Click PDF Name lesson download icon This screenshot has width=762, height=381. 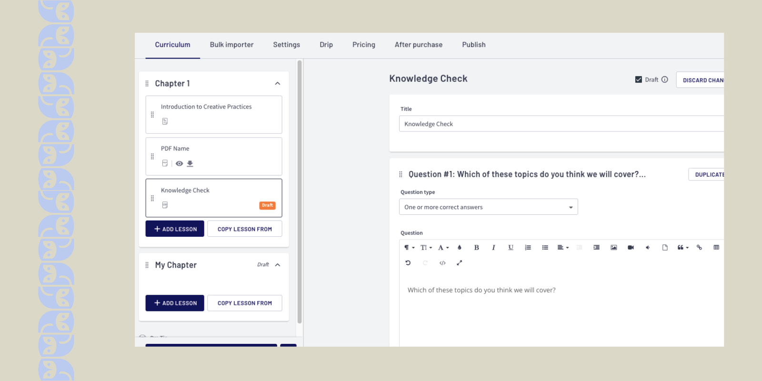point(190,163)
